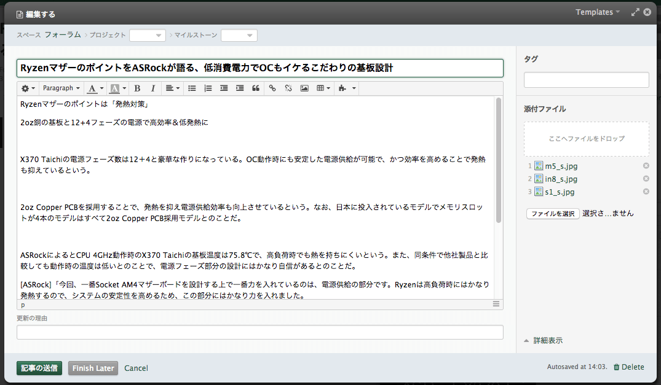The width and height of the screenshot is (661, 385).
Task: Click the ファイルを選択 button
Action: pos(553,214)
